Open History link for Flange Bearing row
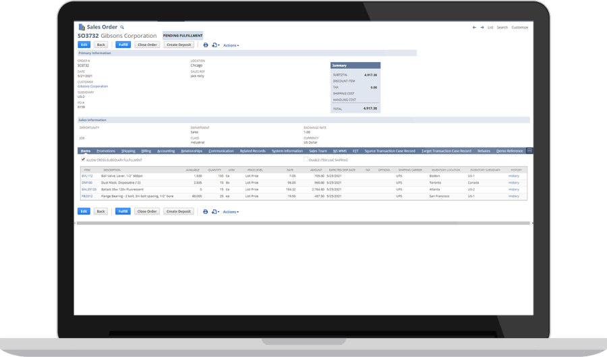This screenshot has width=607, height=357. [x=514, y=196]
